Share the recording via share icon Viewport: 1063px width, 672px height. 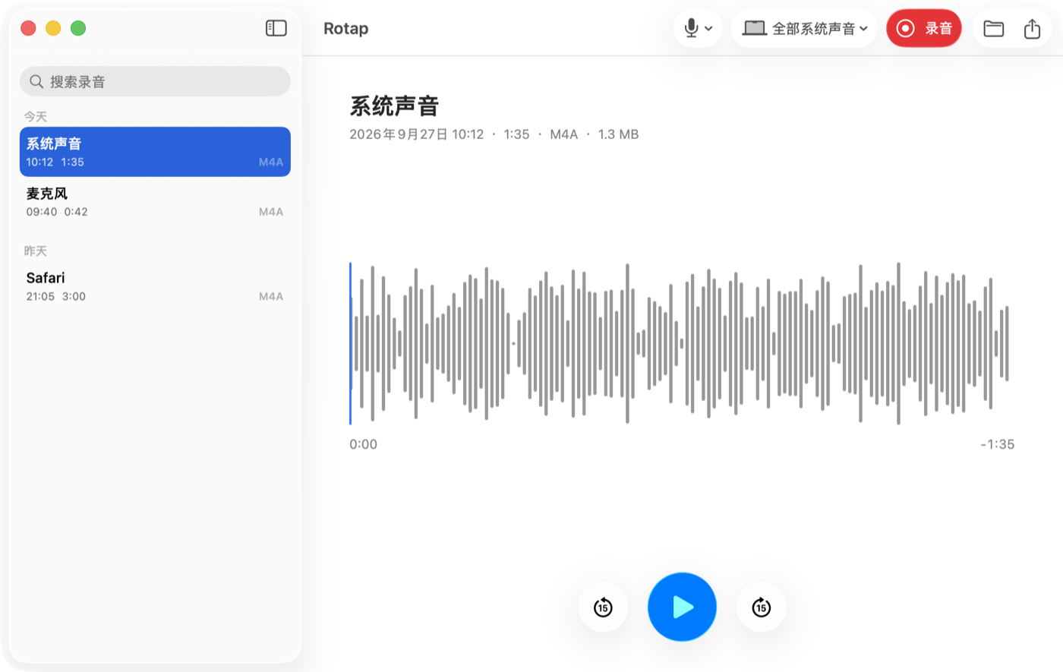tap(1032, 28)
